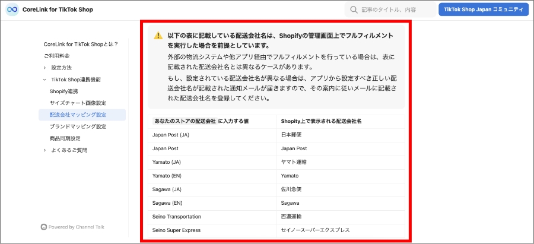Image resolution: width=534 pixels, height=244 pixels.
Task: Expand the よくあるご質問 section chevron
Action: pyautogui.click(x=44, y=150)
